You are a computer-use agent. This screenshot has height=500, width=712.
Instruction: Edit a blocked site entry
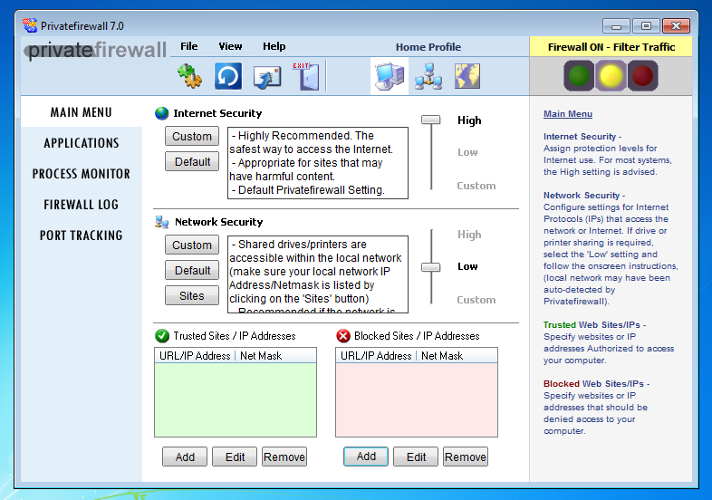pos(416,457)
